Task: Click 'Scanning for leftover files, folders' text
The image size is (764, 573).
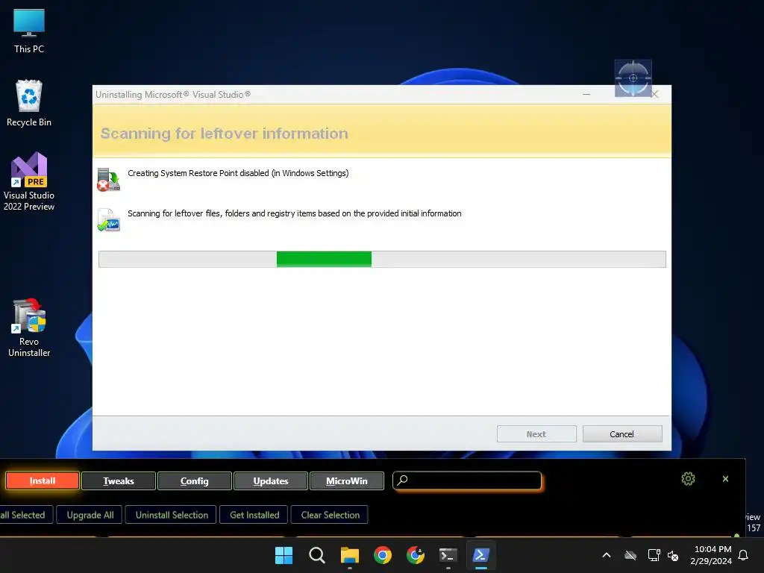Action: click(x=294, y=213)
